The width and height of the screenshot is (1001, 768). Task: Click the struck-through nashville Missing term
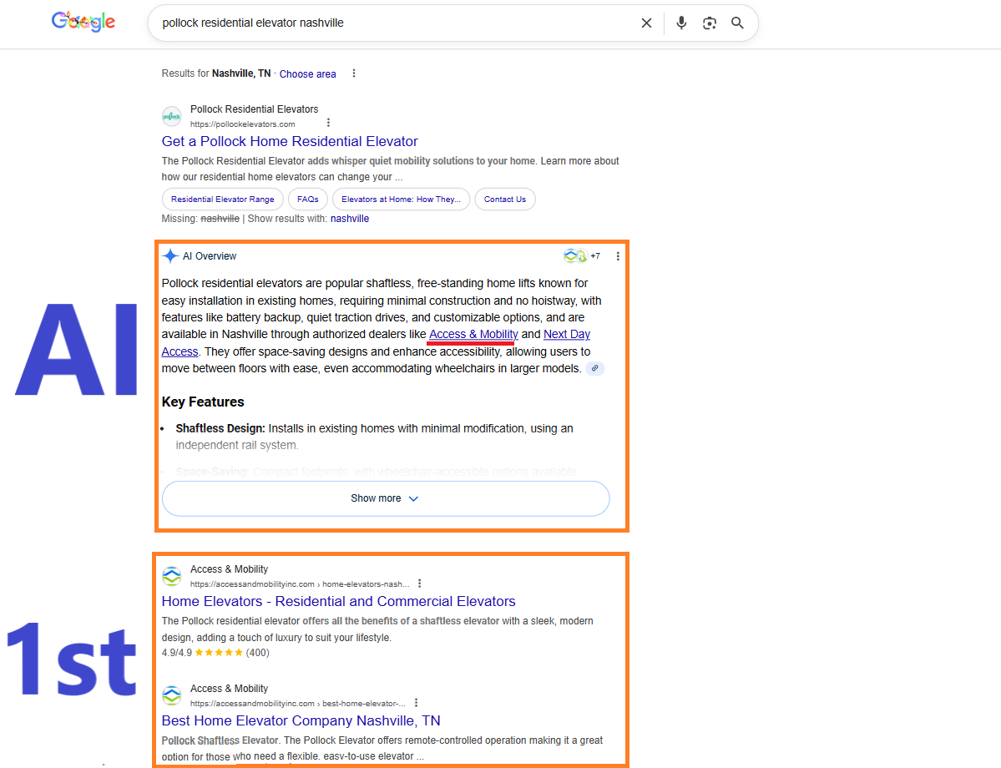point(220,219)
